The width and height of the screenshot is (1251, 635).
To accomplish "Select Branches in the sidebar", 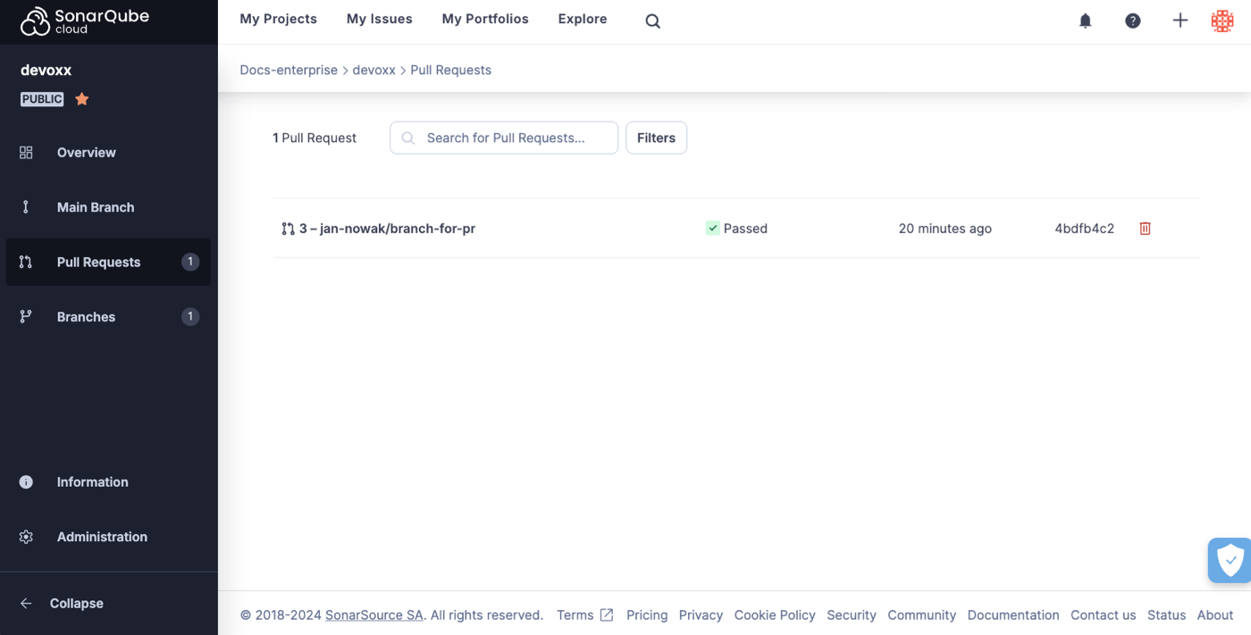I will (x=86, y=316).
